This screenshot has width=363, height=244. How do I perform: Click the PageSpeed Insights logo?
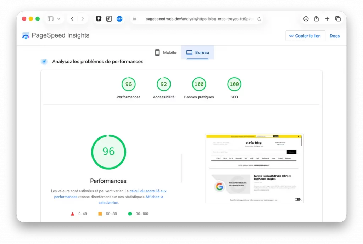25,35
